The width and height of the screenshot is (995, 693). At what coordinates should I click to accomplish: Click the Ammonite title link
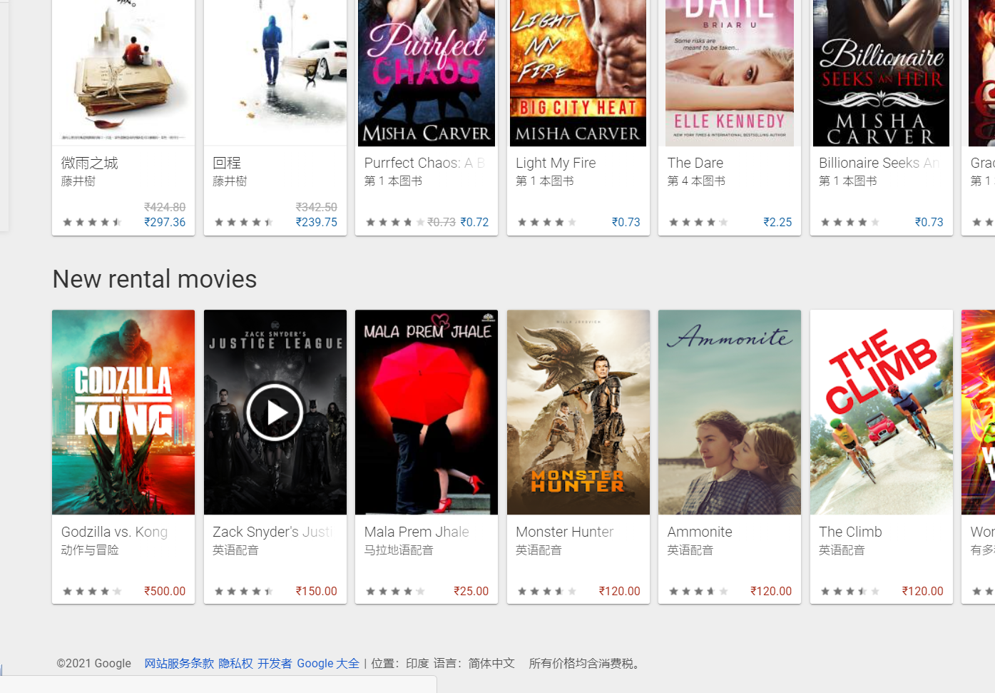700,532
